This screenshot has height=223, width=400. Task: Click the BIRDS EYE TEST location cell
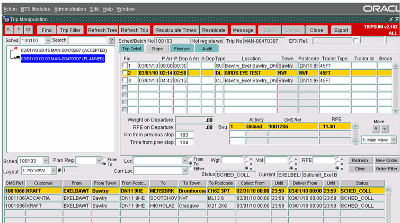click(x=250, y=73)
